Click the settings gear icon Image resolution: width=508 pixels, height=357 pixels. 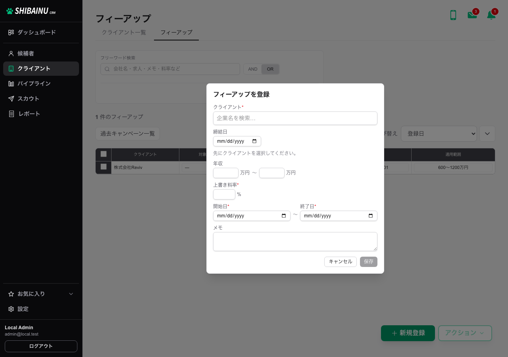(11, 309)
